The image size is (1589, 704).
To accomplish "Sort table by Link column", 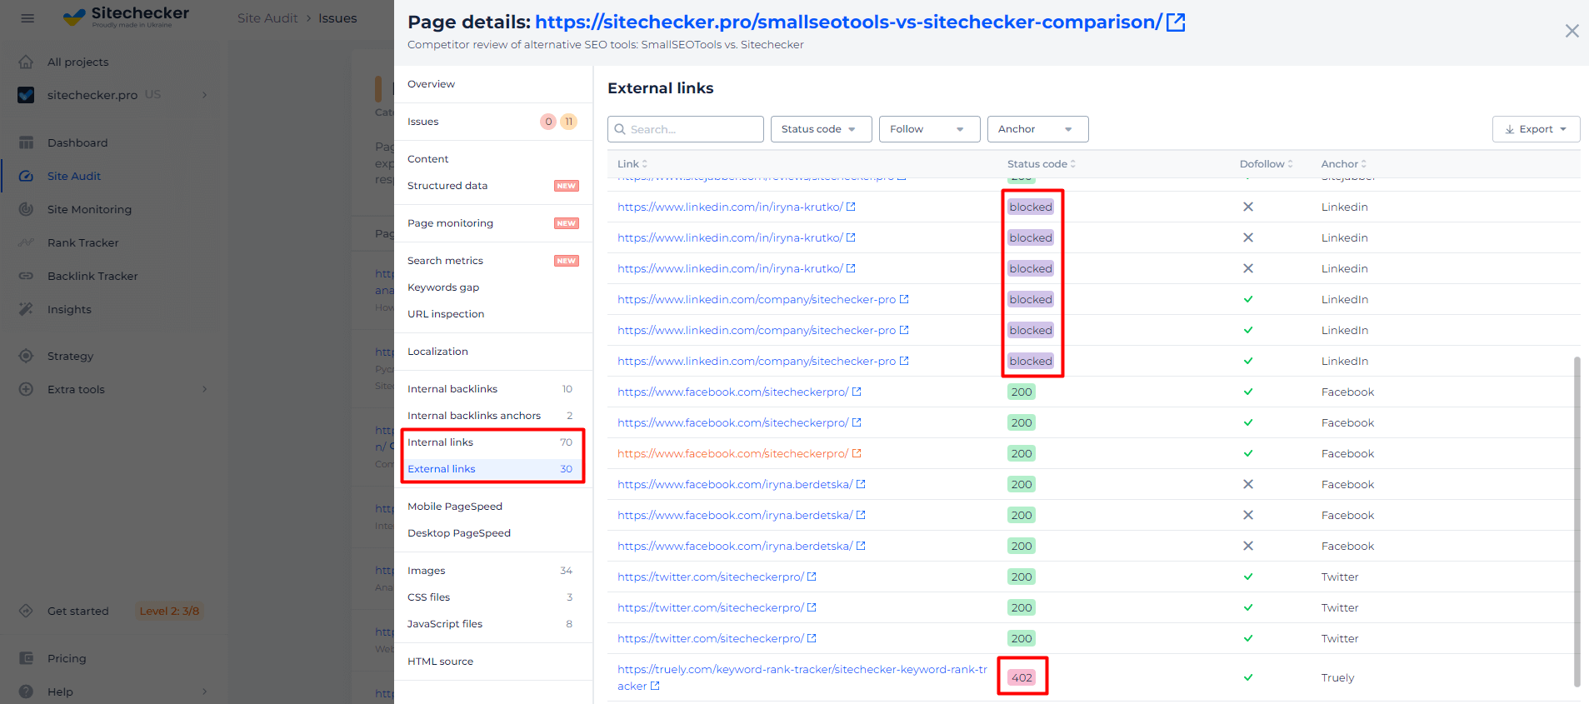I will [632, 164].
